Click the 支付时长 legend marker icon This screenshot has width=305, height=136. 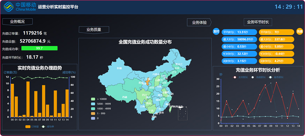[x=235, y=77]
